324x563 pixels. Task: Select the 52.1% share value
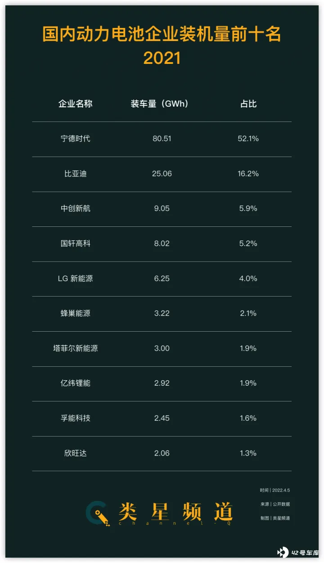point(248,139)
